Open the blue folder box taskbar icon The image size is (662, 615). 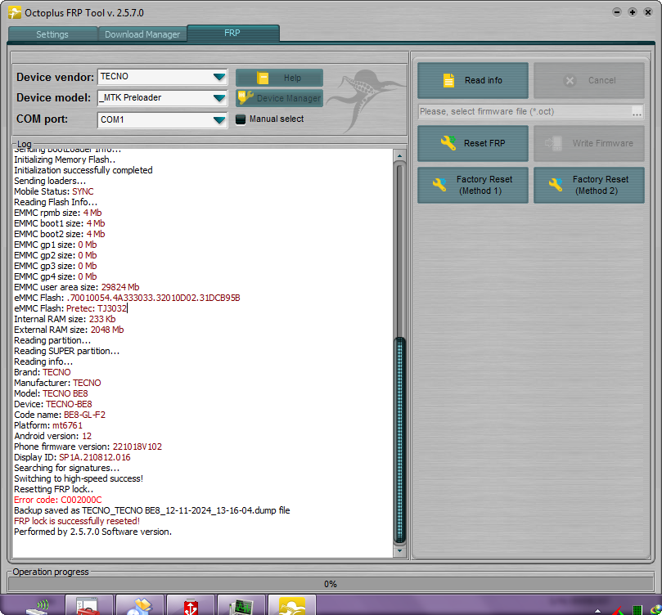tap(139, 607)
